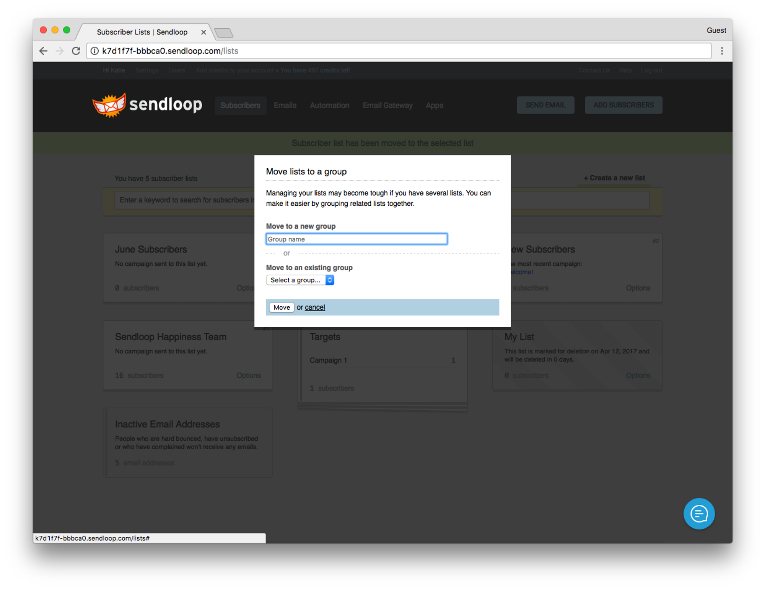Click '16 subscribers' count text
The height and width of the screenshot is (590, 765).
point(139,375)
